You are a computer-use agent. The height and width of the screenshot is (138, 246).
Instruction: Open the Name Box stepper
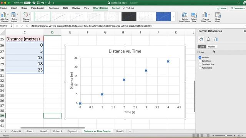pyautogui.click(x=12, y=26)
